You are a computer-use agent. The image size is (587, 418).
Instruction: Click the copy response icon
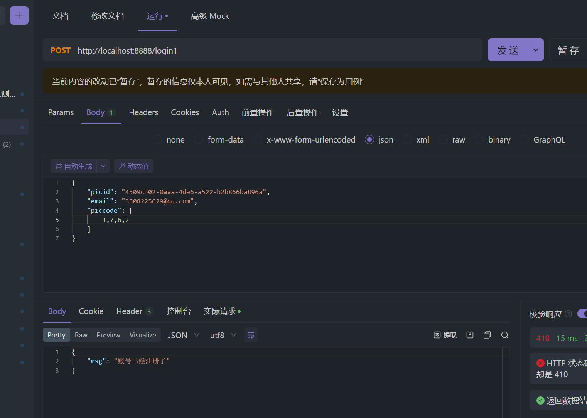coord(487,335)
